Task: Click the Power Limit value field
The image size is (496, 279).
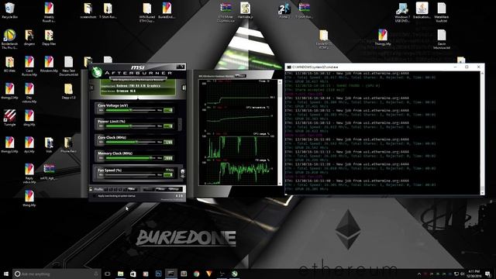Action: click(168, 126)
